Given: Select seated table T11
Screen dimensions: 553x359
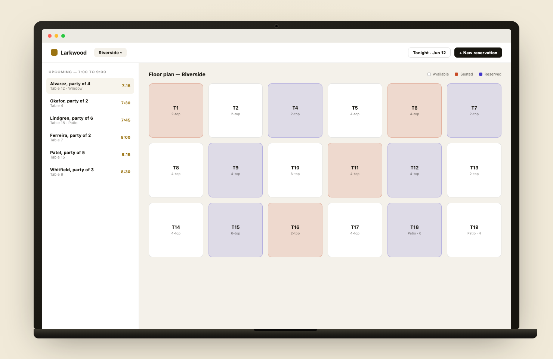Looking at the screenshot, I should coord(355,170).
